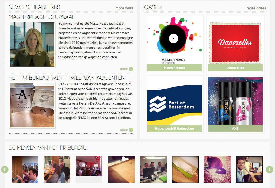Click the MasterPeace Journaal presenter photo
The height and width of the screenshot is (188, 275).
[x=32, y=45]
